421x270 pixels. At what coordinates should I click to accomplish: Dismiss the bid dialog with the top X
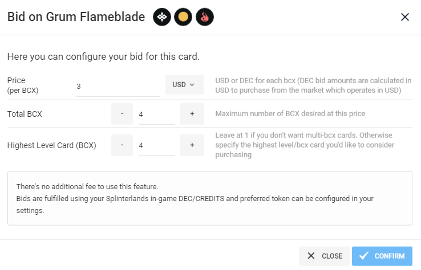(405, 17)
